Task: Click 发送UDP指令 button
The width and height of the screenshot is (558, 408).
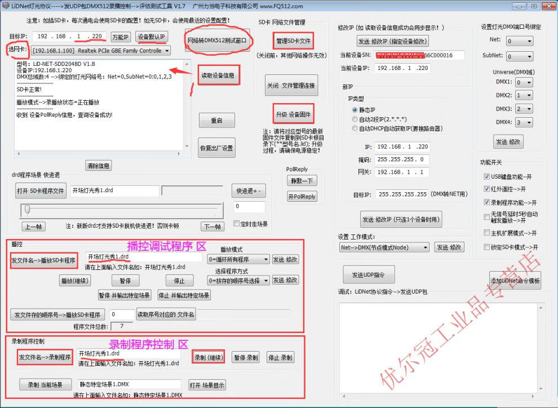Action: pos(369,274)
